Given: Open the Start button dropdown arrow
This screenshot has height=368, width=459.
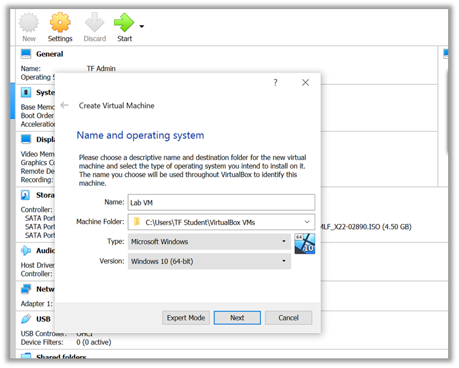Looking at the screenshot, I should (142, 27).
